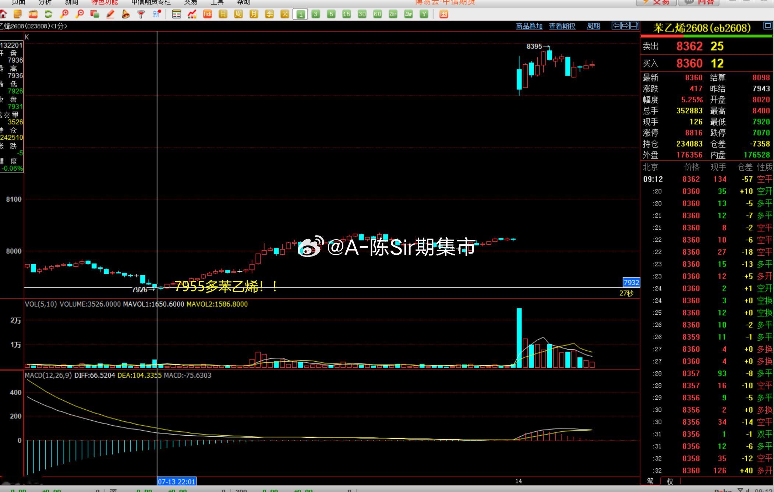774x492 pixels.
Task: Zoom in with the plus magnifier icon
Action: (64, 14)
